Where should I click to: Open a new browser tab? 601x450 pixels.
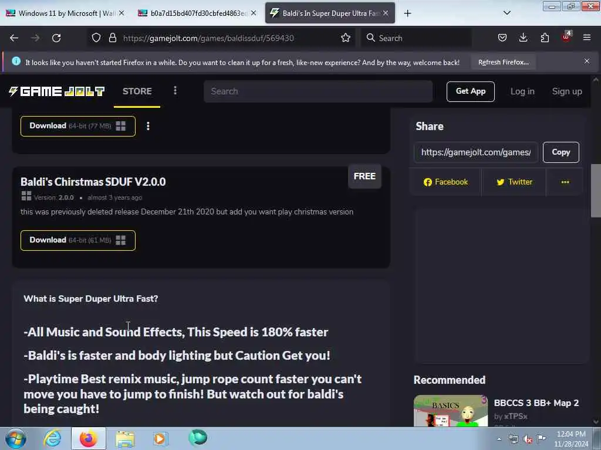pyautogui.click(x=407, y=13)
